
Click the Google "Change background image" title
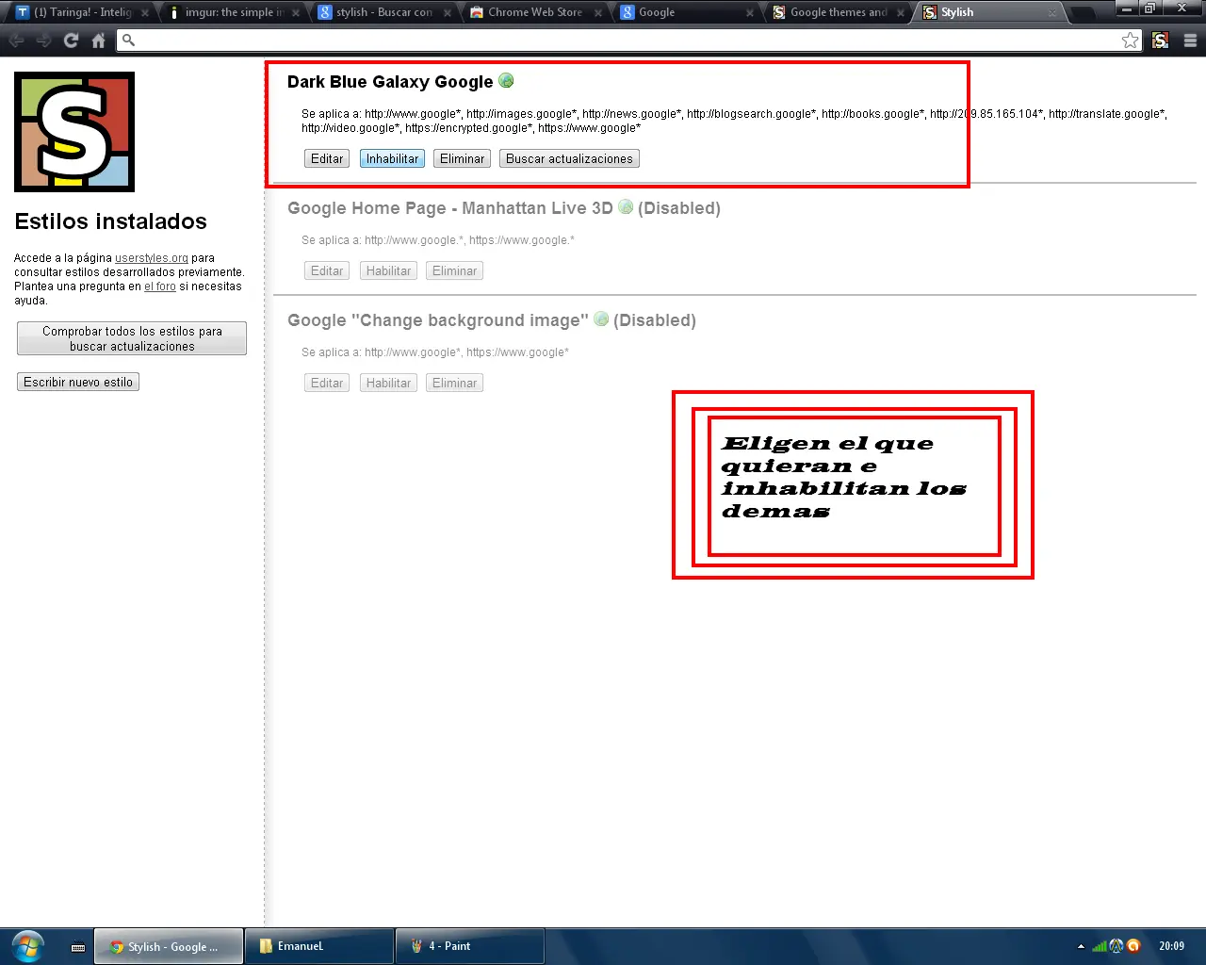pyautogui.click(x=438, y=320)
